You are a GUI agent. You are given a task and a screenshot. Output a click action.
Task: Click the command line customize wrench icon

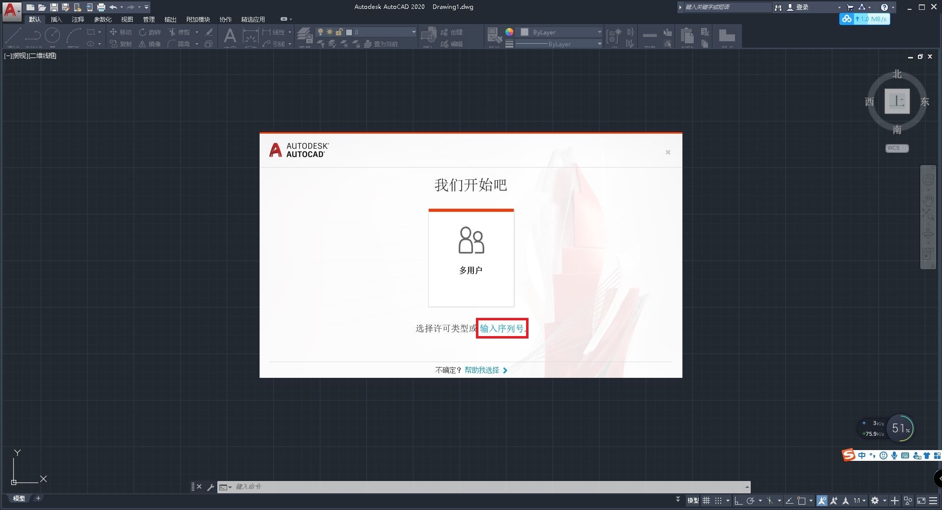[210, 487]
